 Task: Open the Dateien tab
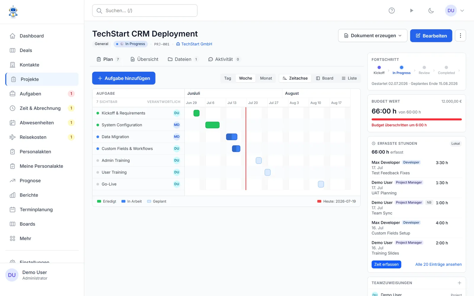tap(183, 59)
